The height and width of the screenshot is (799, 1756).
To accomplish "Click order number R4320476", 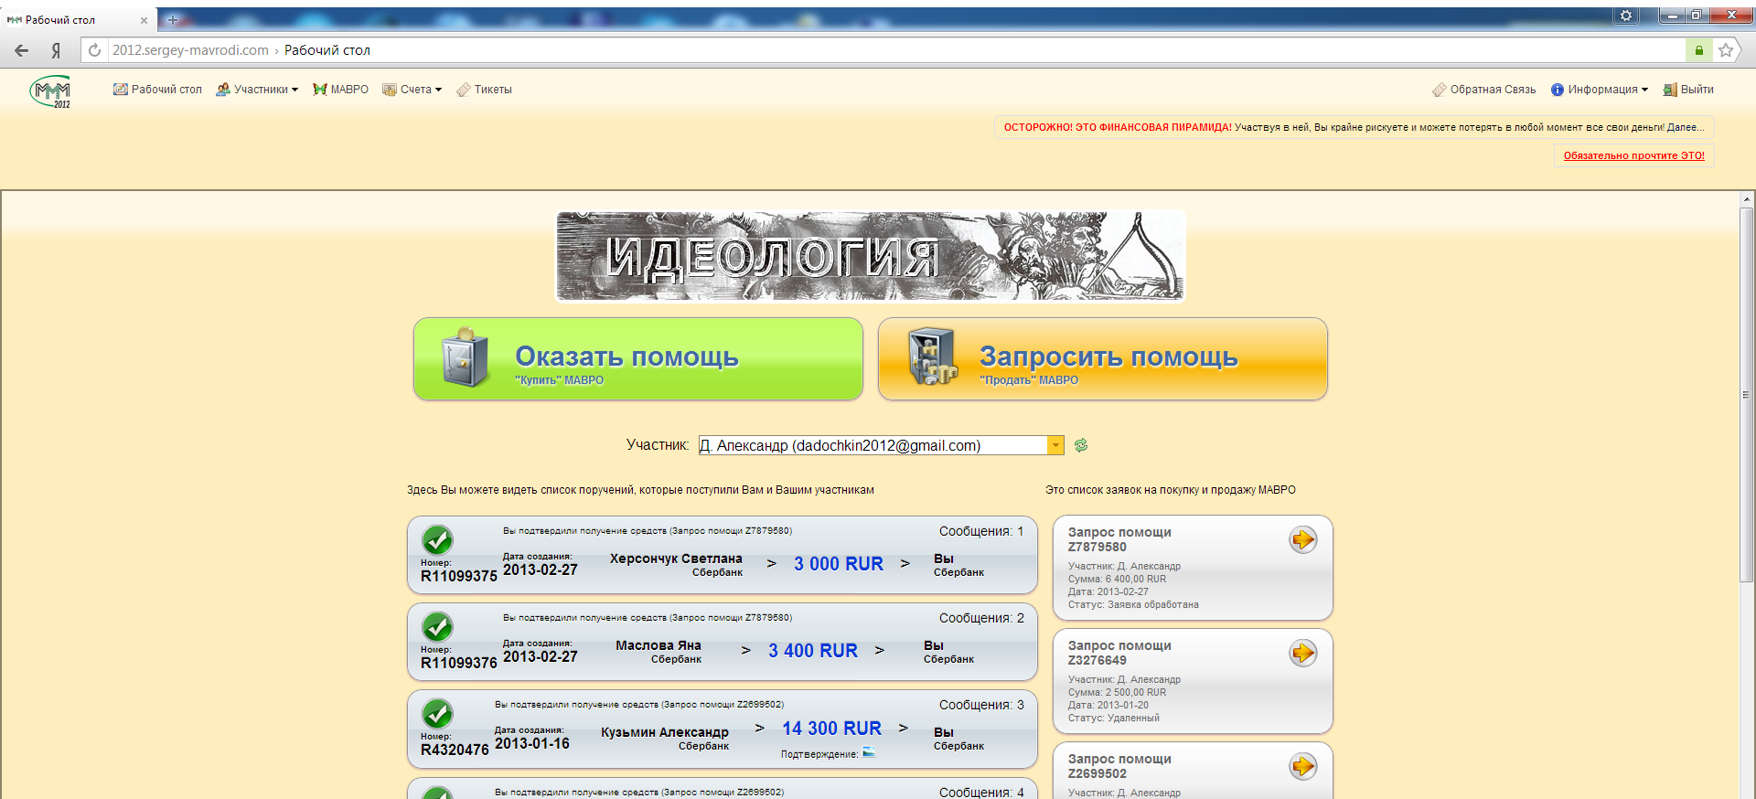I will click(455, 750).
